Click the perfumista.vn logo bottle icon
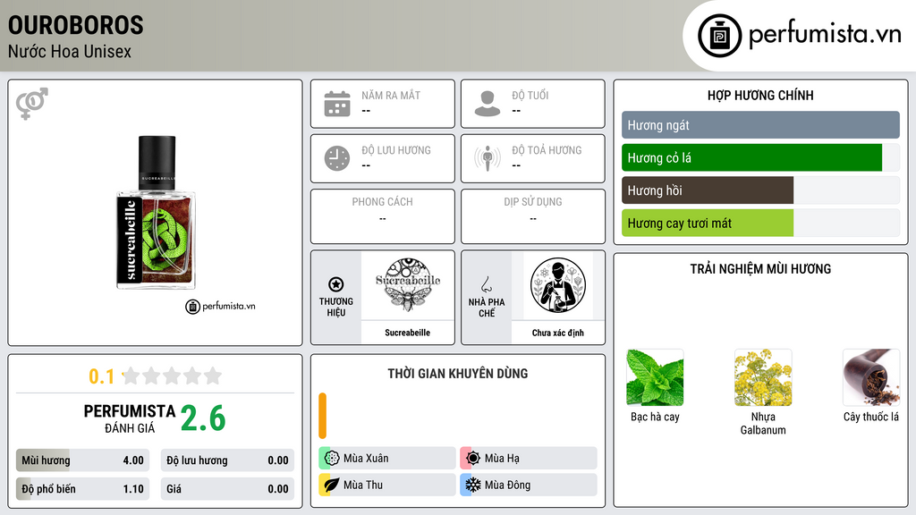Viewport: 916px width, 515px height. 719,36
